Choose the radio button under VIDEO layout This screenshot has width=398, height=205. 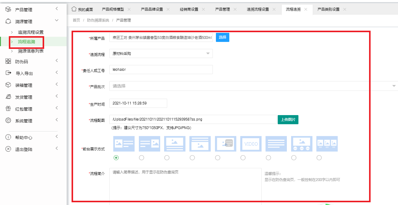243,158
